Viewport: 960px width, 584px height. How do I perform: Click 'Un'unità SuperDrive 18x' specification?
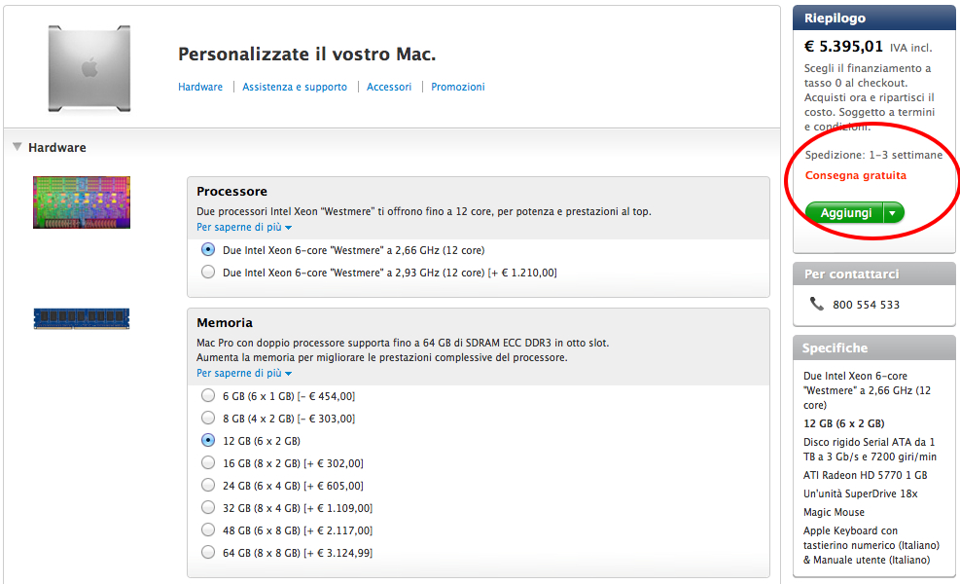click(x=860, y=493)
